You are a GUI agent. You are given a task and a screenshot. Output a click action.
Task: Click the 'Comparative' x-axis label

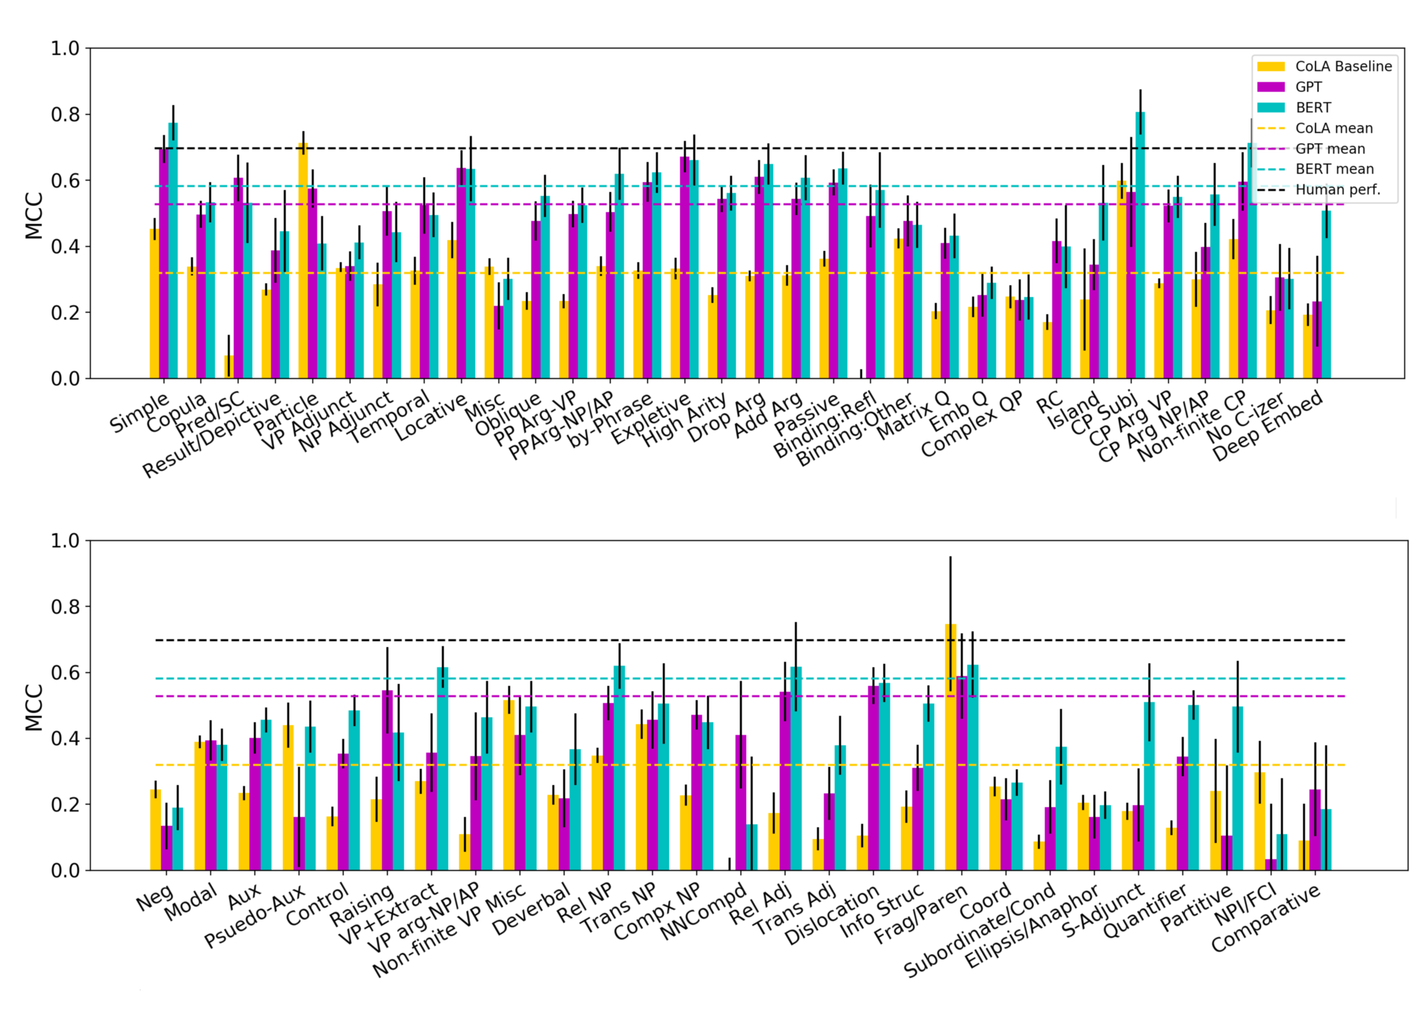click(x=1266, y=919)
